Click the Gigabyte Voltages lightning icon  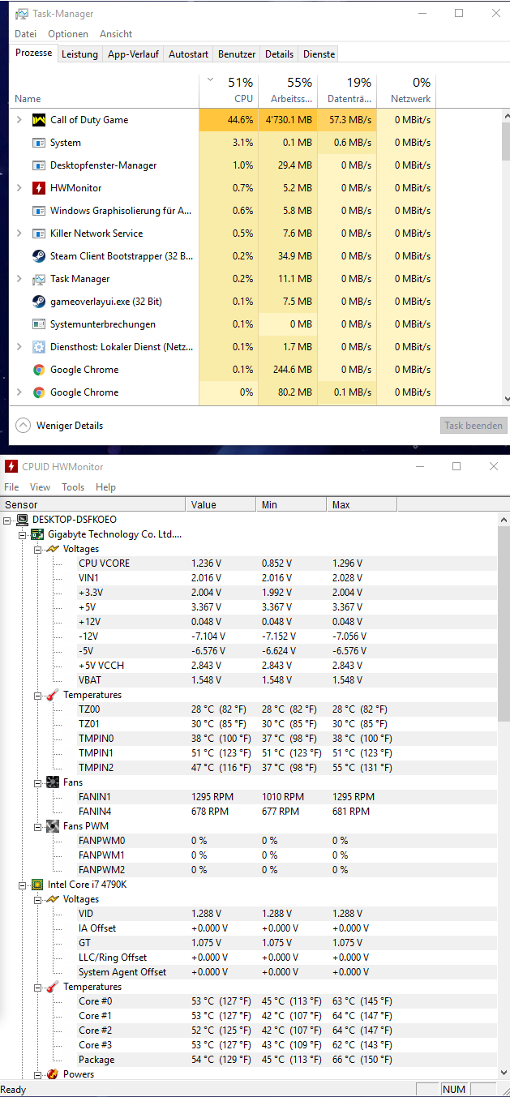(53, 549)
